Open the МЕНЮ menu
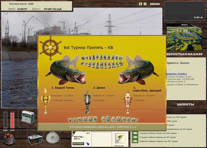207x148 pixels. click(x=155, y=4)
